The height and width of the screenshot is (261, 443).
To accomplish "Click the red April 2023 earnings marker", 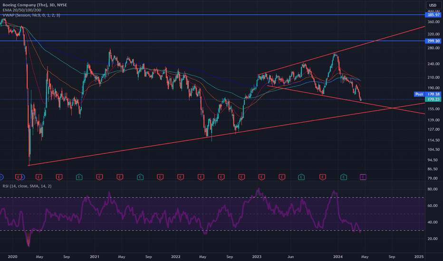I will [282, 177].
